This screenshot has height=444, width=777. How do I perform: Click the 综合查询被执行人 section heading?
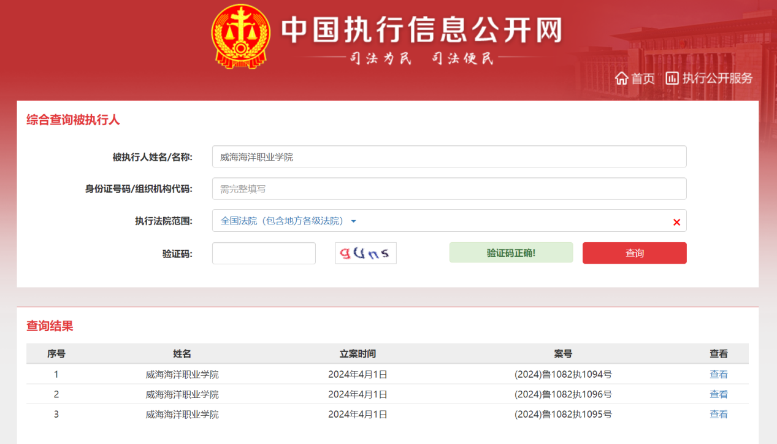pyautogui.click(x=73, y=120)
